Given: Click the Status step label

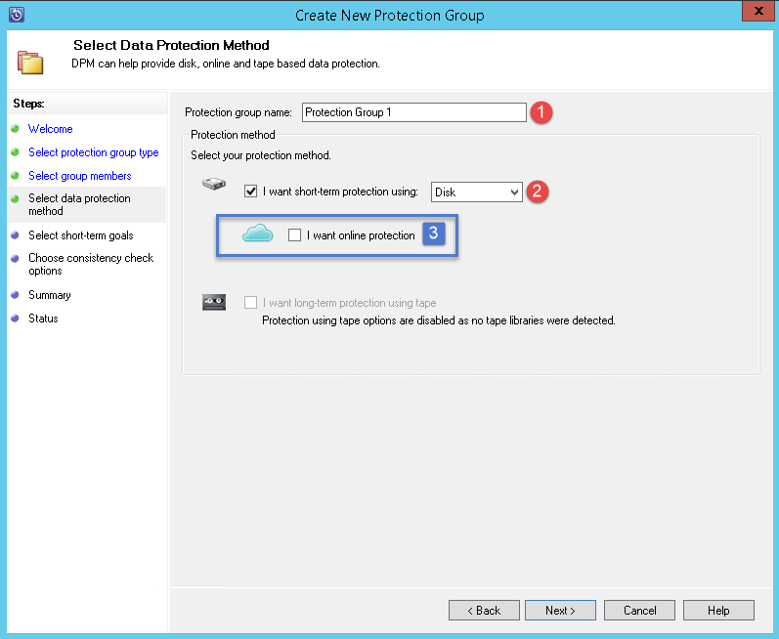Looking at the screenshot, I should tap(43, 319).
